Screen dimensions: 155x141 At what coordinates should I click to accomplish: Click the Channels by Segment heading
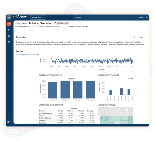[51, 105]
